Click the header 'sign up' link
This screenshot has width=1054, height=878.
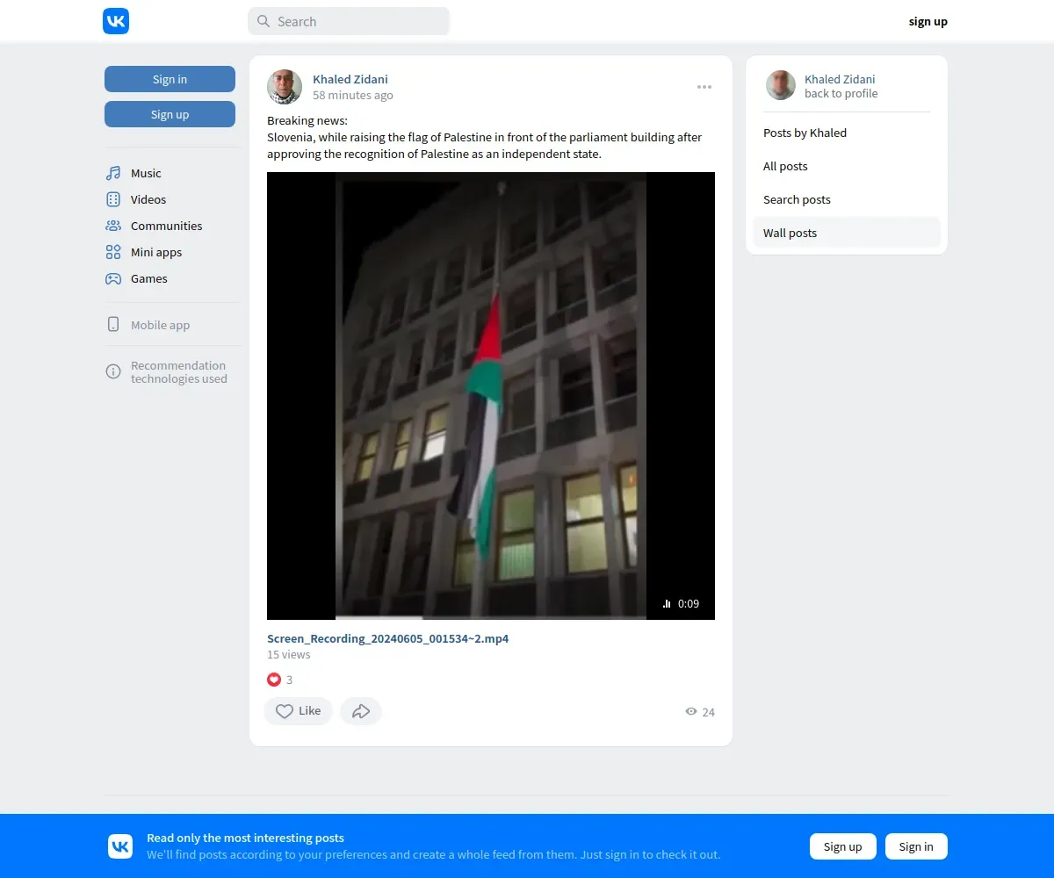point(928,22)
